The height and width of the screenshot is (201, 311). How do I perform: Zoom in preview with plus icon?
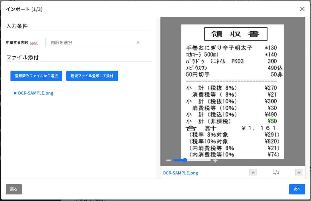pos(215,160)
